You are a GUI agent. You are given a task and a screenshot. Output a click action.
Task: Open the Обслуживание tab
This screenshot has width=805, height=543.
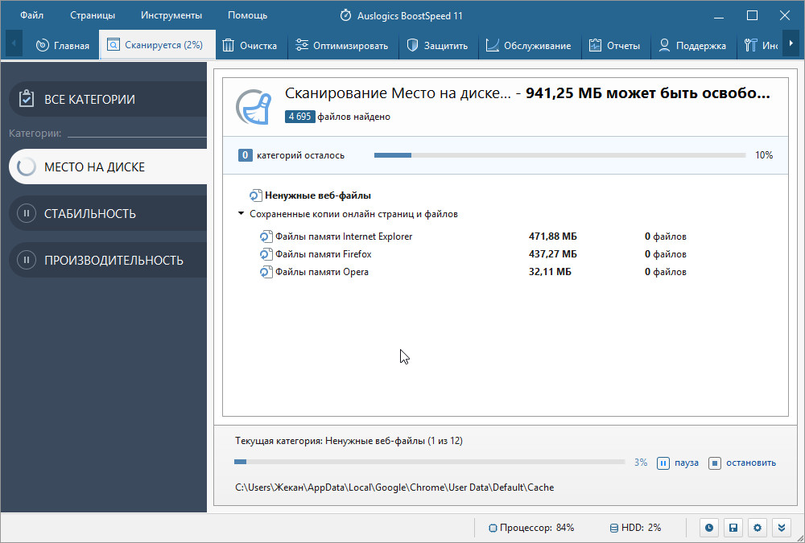pyautogui.click(x=530, y=46)
